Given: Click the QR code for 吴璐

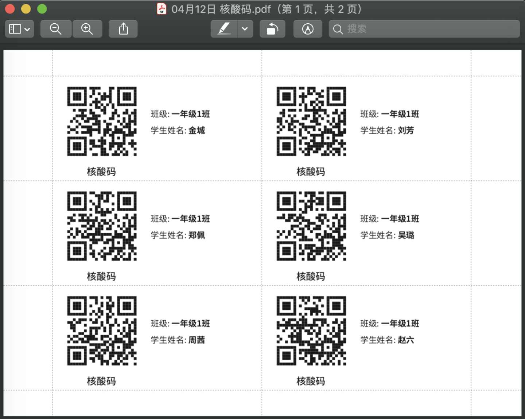Looking at the screenshot, I should click(x=311, y=226).
